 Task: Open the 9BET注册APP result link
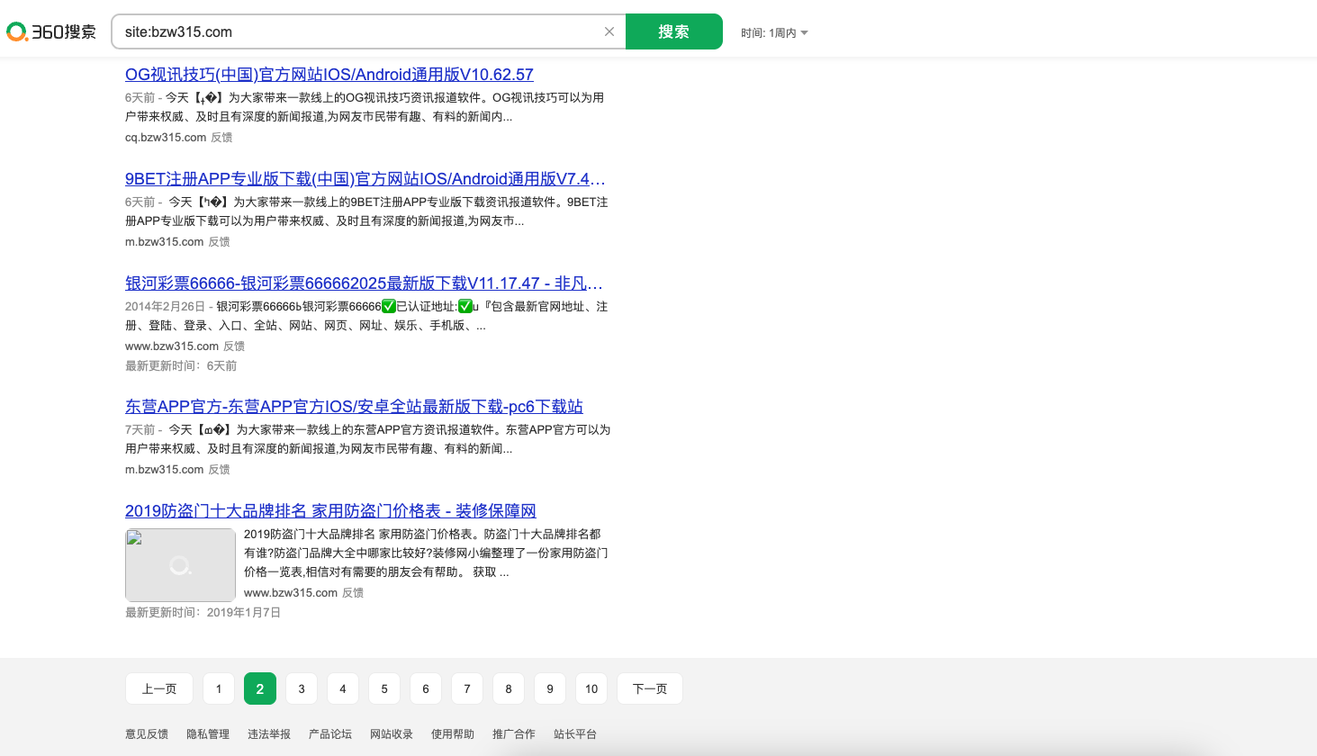(x=365, y=178)
